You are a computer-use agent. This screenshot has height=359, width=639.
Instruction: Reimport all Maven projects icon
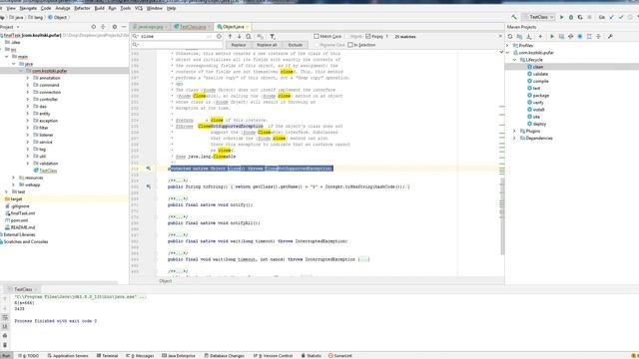pyautogui.click(x=510, y=36)
